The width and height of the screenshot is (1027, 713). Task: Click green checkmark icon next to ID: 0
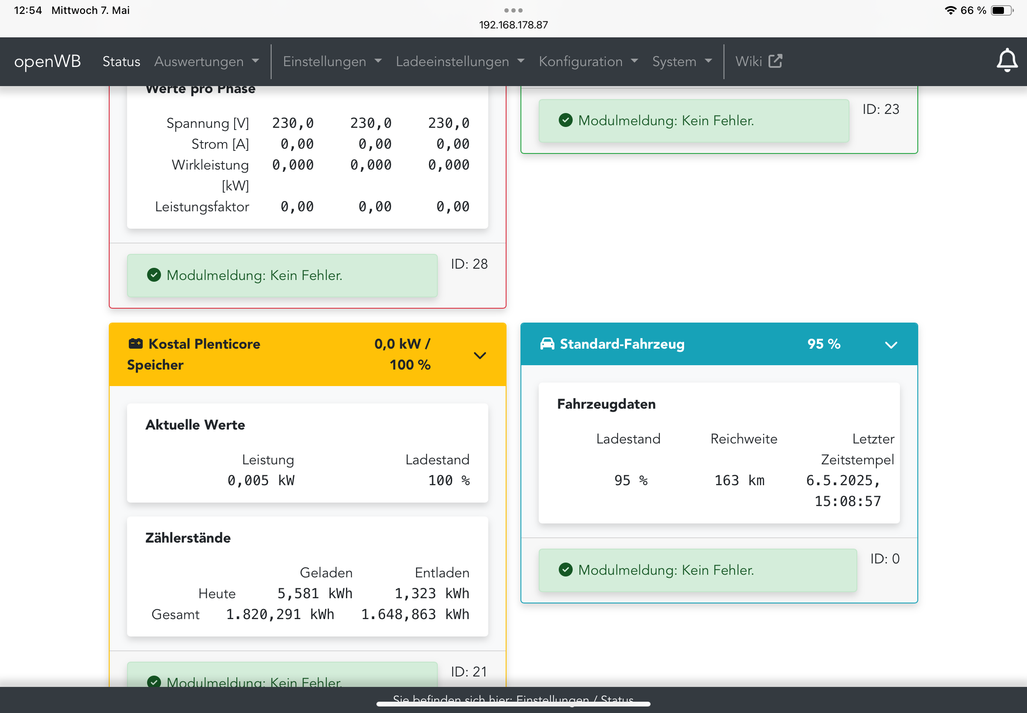point(565,570)
